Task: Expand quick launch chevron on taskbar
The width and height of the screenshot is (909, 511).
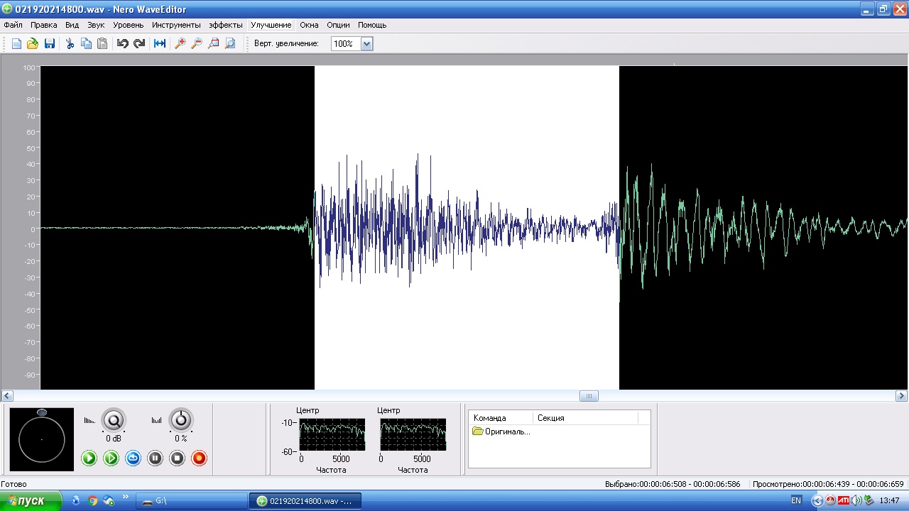Action: [x=126, y=497]
